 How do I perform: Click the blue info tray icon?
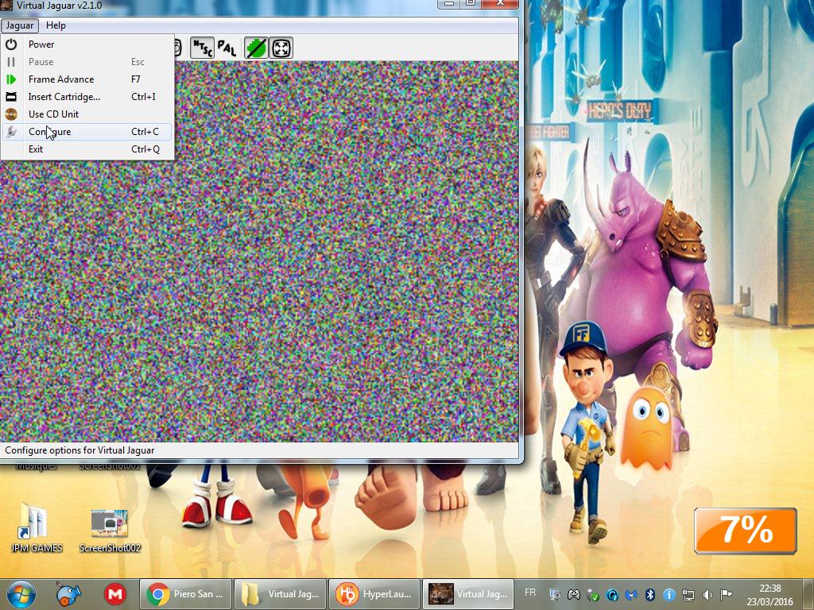[669, 594]
